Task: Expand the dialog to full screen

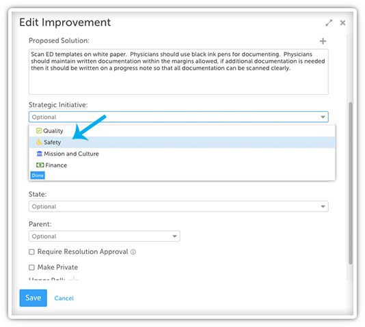Action: pyautogui.click(x=329, y=23)
